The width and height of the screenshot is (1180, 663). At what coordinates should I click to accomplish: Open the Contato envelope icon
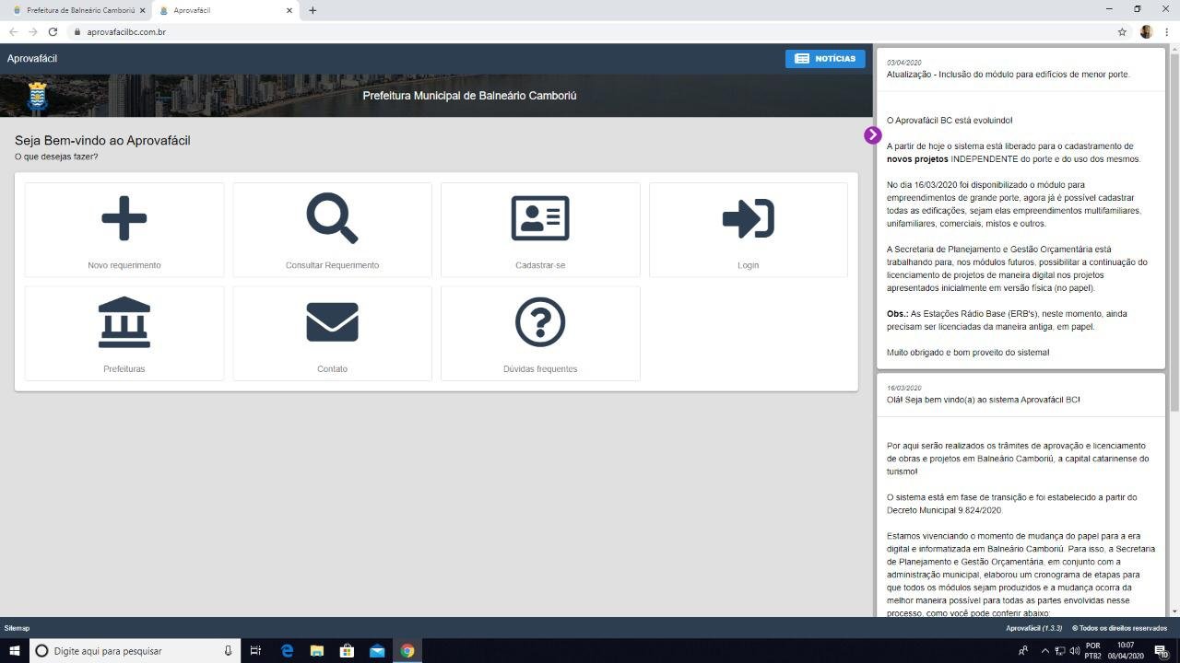coord(332,322)
